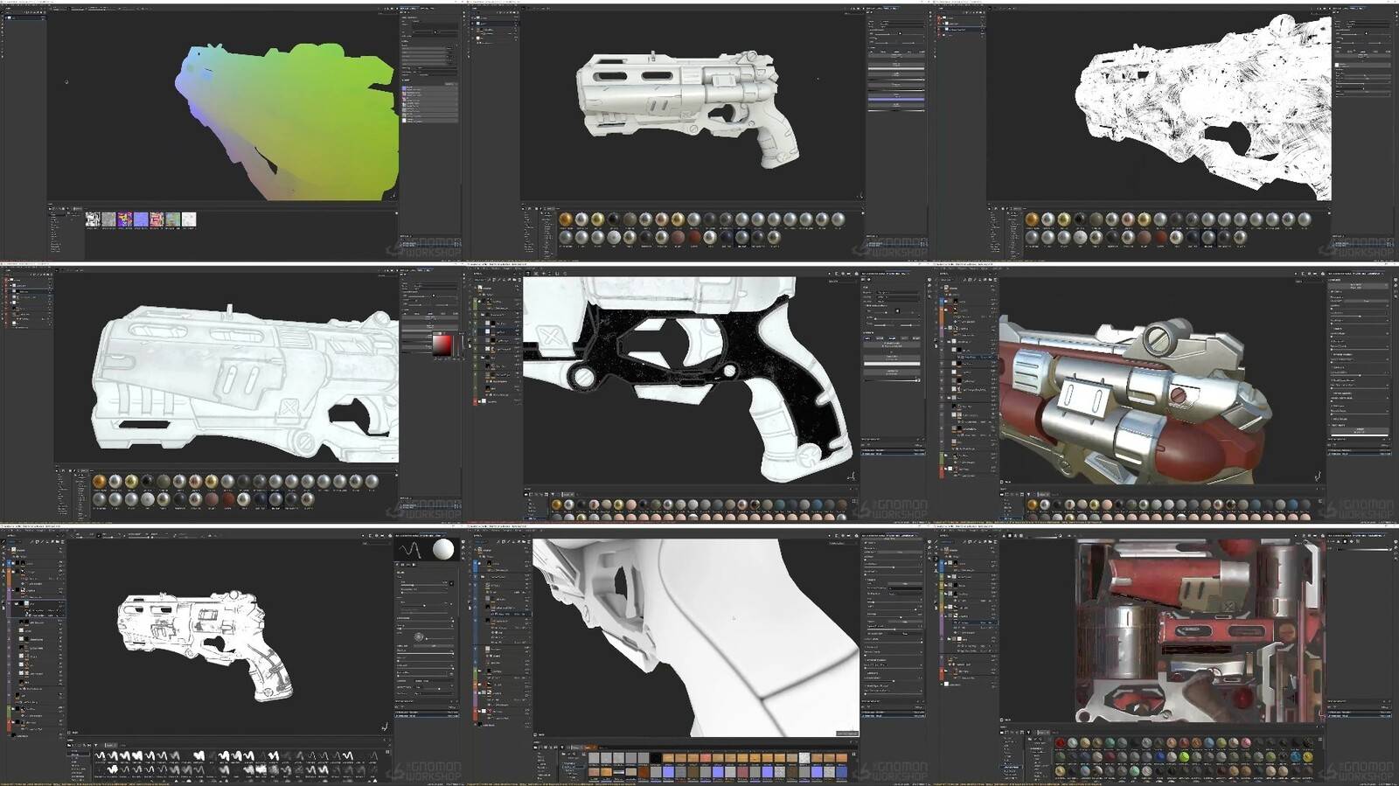
Task: Click the sphere material preview in the brush properties
Action: 443,549
